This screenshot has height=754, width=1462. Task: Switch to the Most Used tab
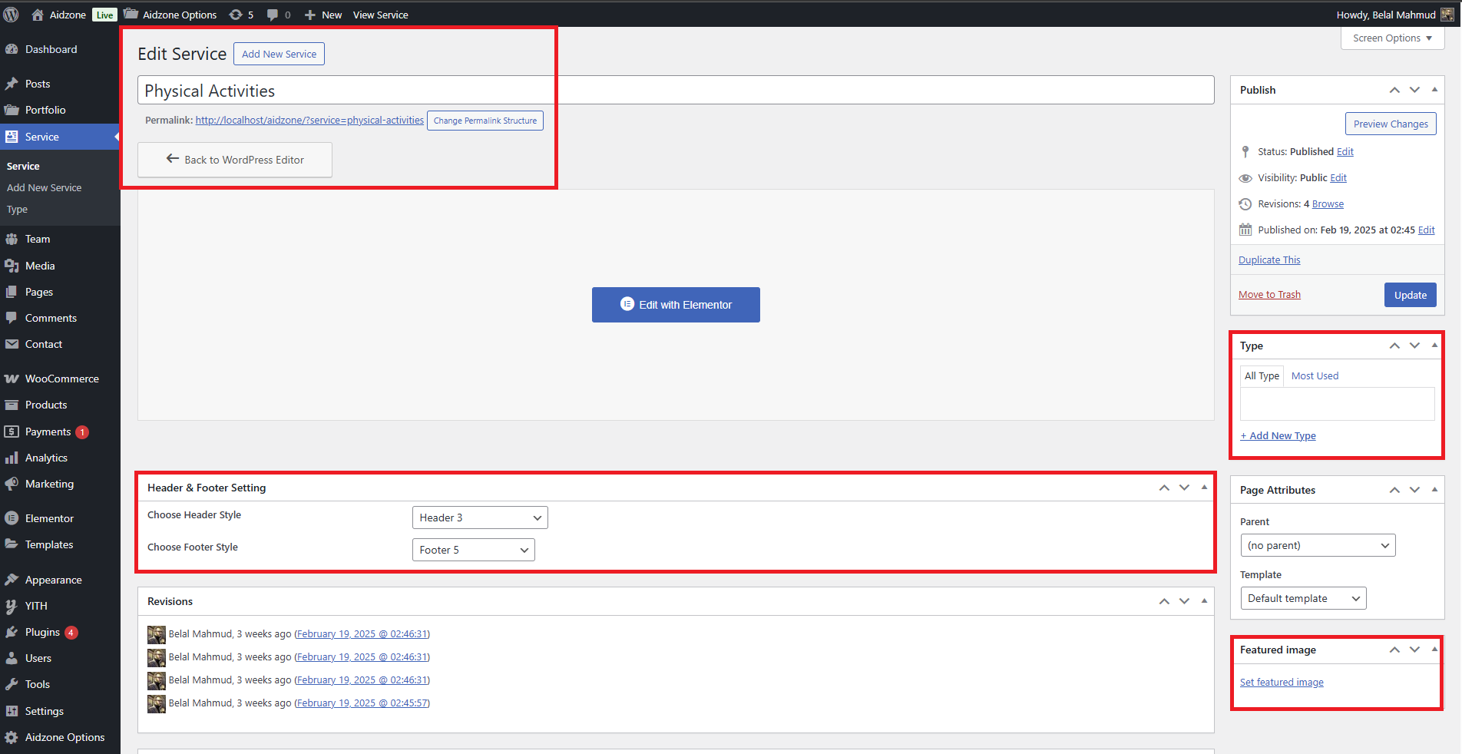pyautogui.click(x=1315, y=375)
